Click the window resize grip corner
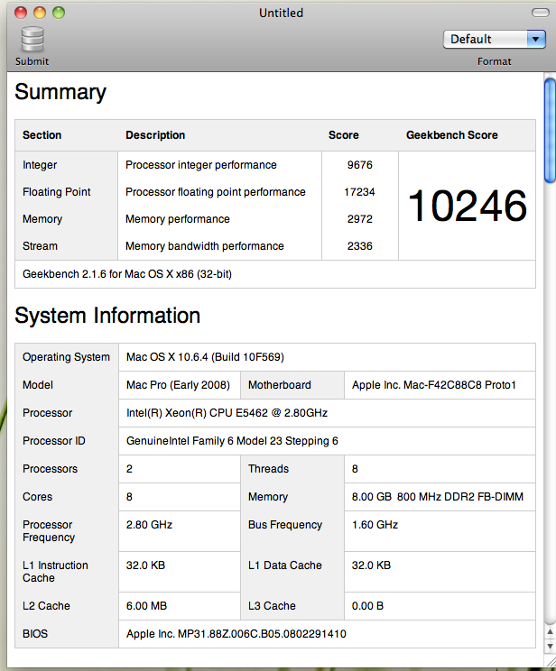 click(x=550, y=662)
